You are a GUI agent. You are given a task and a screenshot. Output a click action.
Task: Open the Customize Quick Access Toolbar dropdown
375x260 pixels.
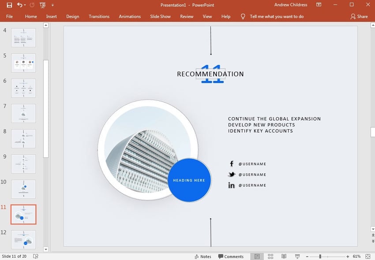[52, 5]
